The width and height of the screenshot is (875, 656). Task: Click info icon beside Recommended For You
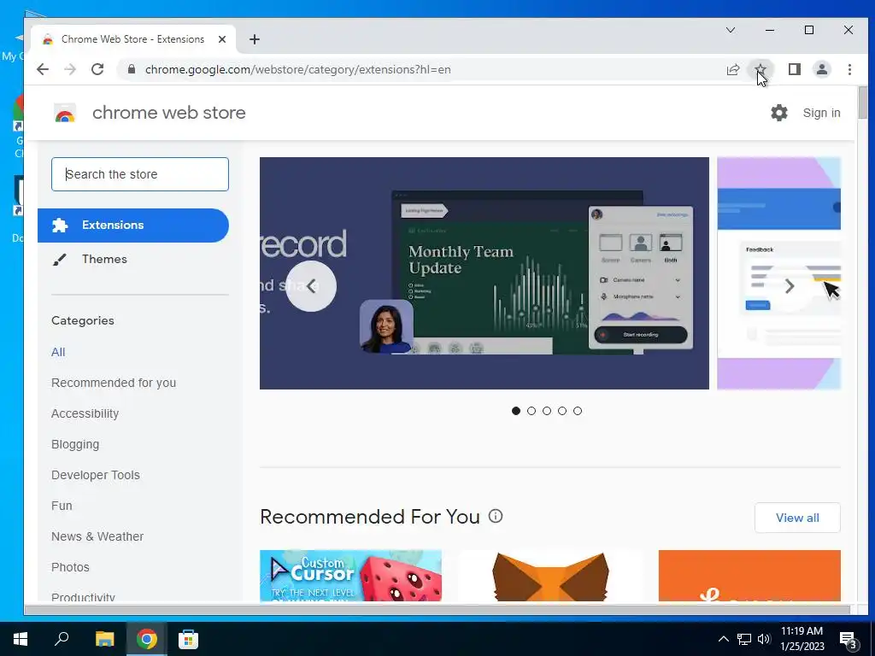point(496,516)
